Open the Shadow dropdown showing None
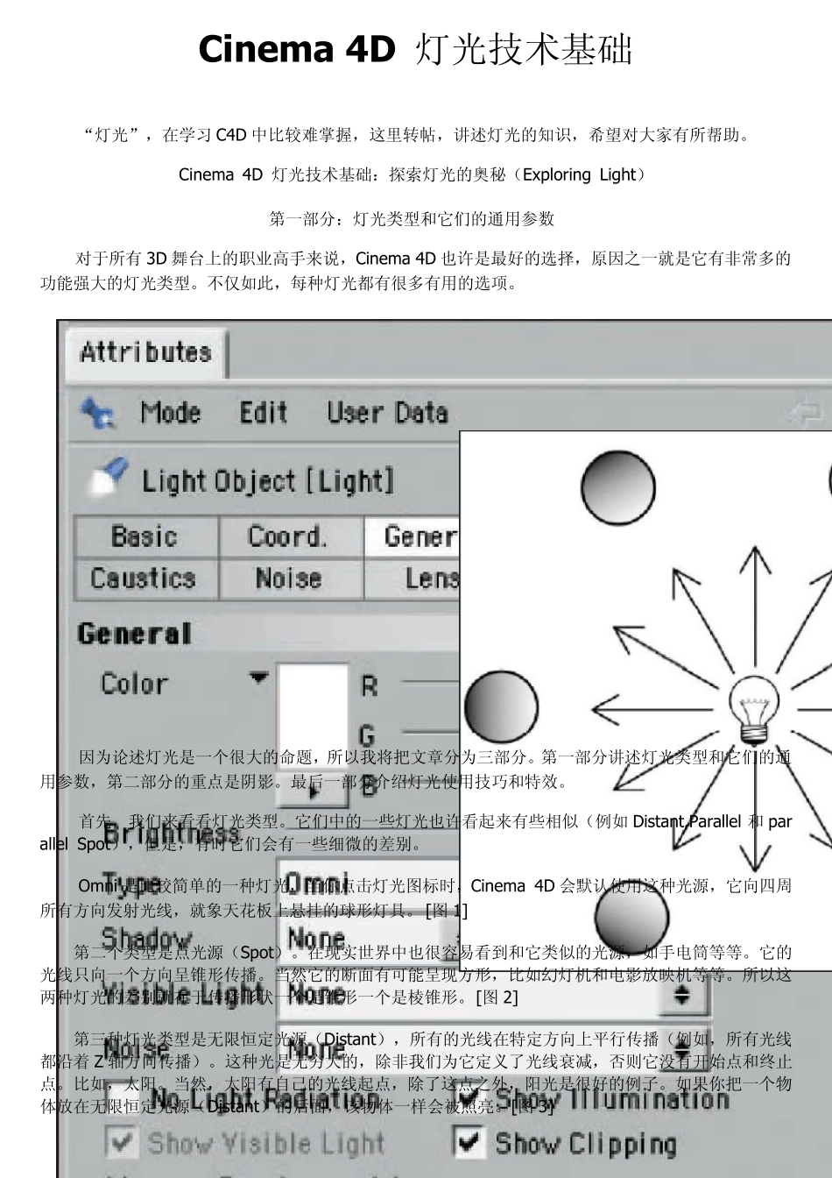The image size is (832, 1178). pos(368,939)
